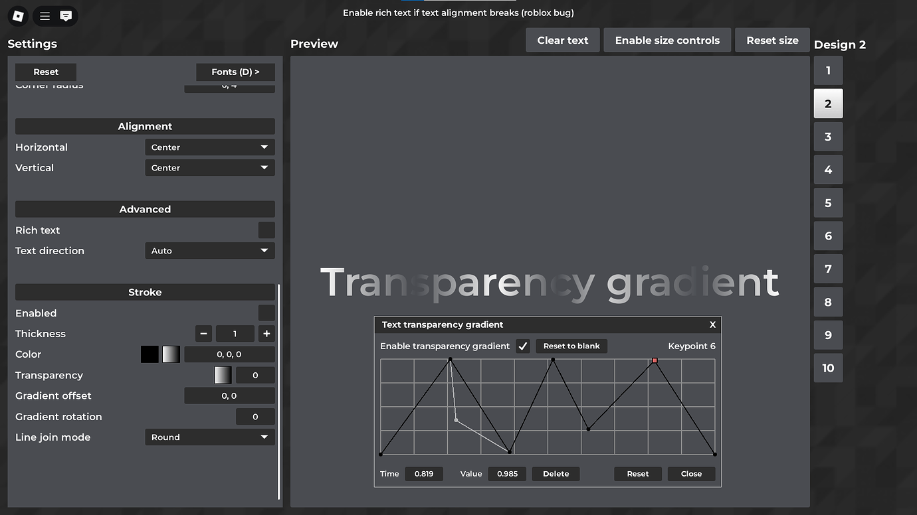Open the feedback chat bubble icon
The height and width of the screenshot is (515, 917).
tap(66, 15)
